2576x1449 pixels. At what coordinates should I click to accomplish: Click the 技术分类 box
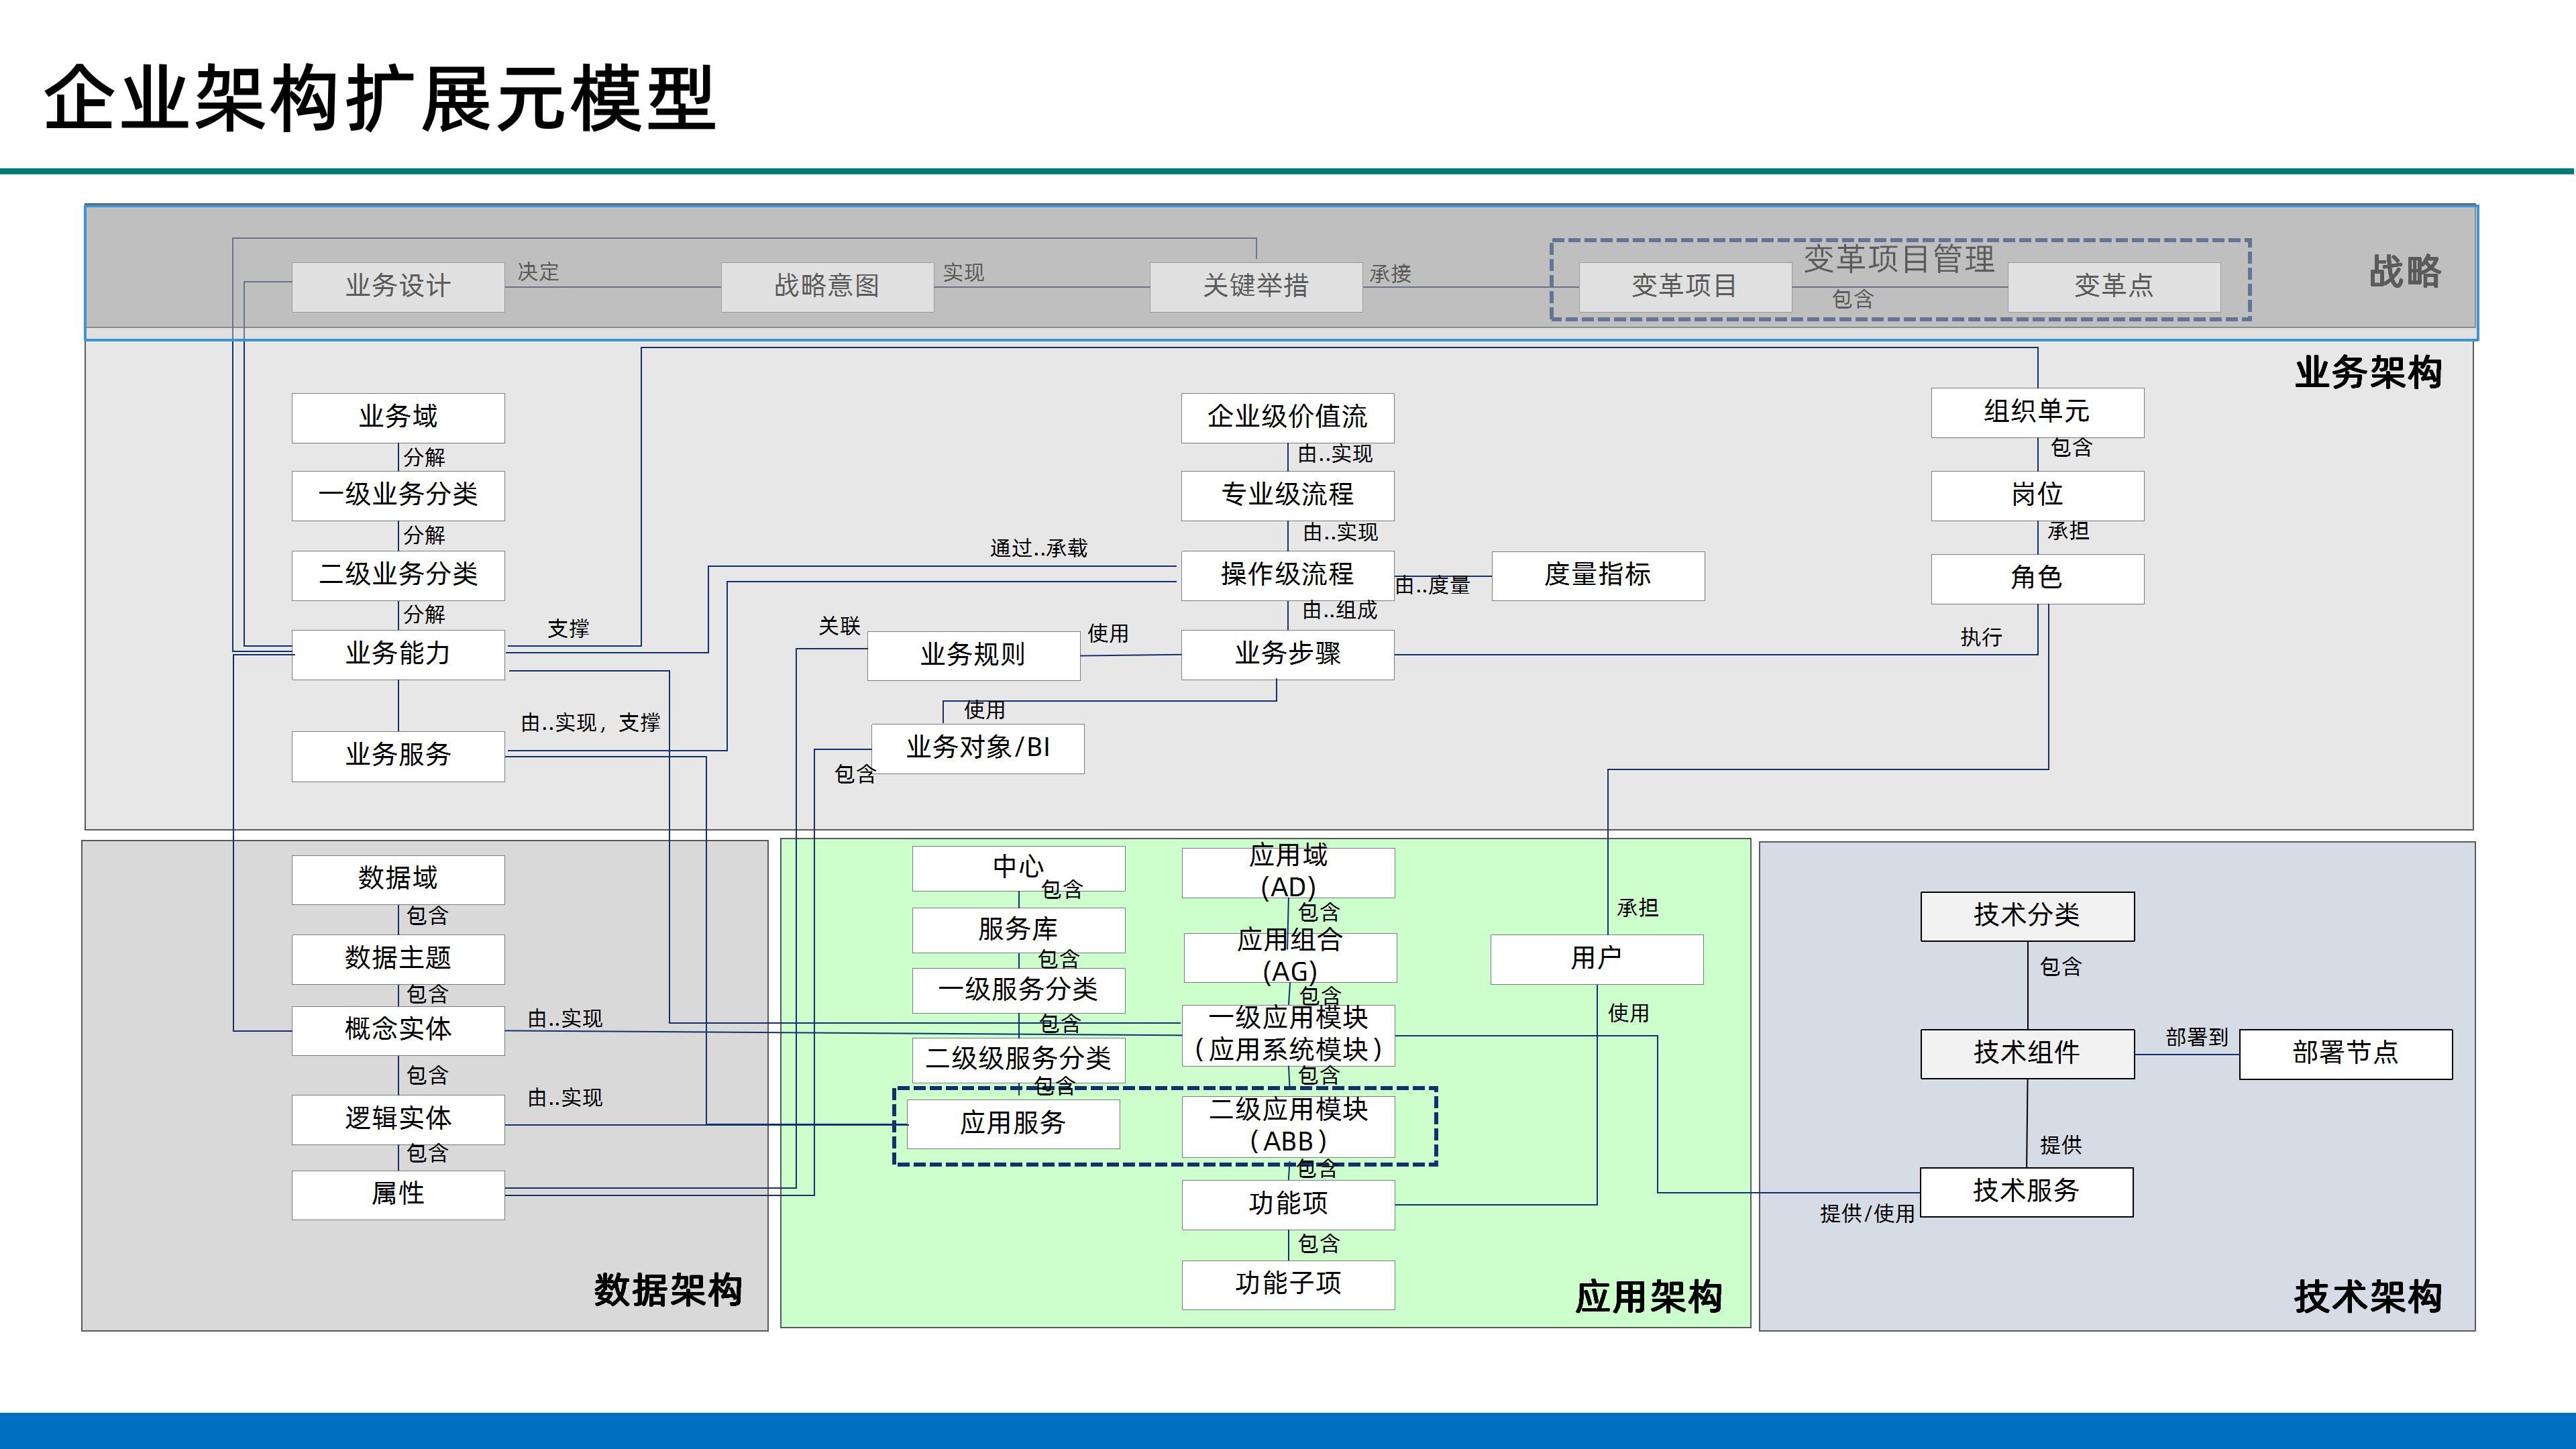click(x=2027, y=916)
